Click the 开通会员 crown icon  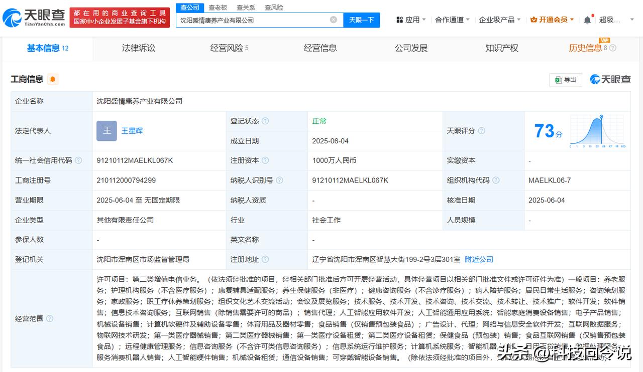(x=533, y=20)
